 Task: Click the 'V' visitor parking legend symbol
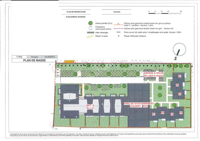point(118,36)
